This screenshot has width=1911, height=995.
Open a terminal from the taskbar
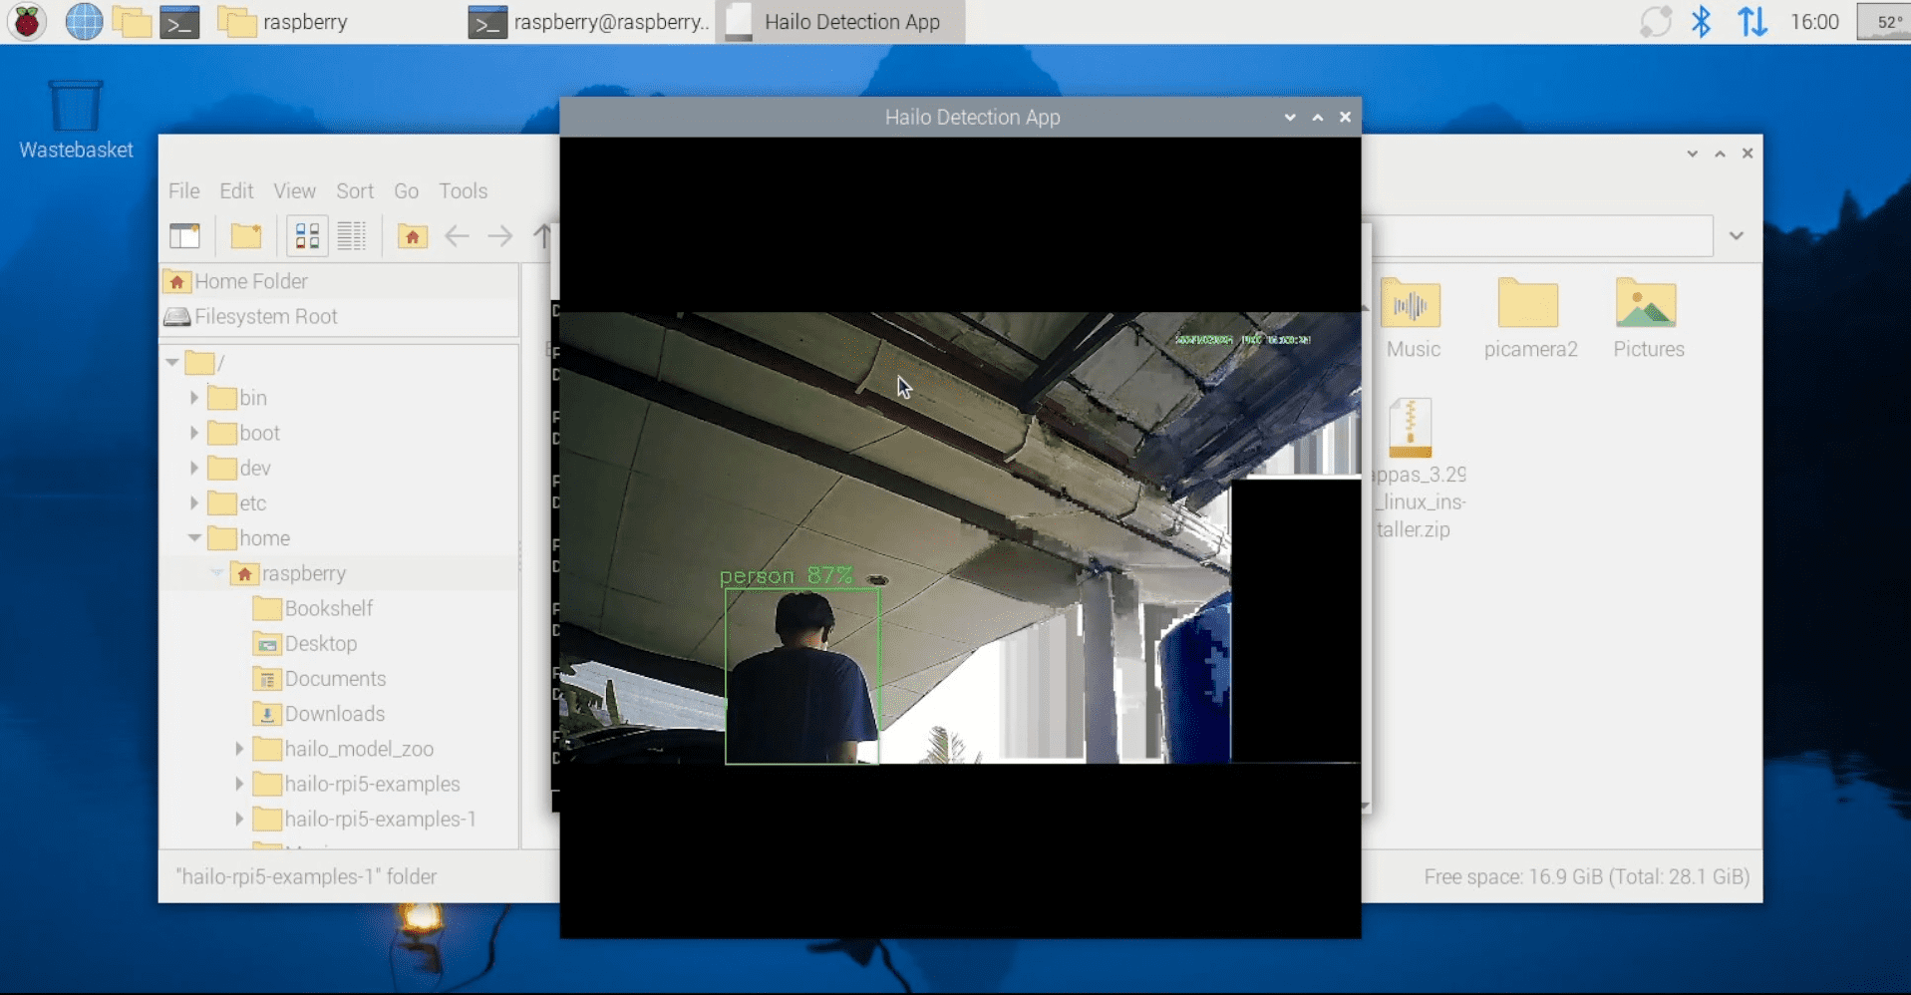point(180,20)
